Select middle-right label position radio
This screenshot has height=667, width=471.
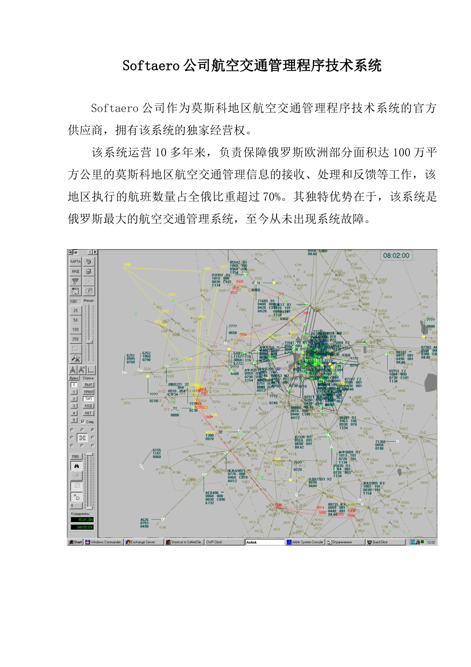click(x=93, y=438)
